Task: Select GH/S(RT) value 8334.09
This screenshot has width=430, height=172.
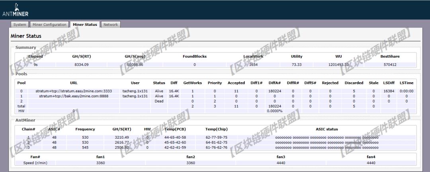Action: pos(82,65)
